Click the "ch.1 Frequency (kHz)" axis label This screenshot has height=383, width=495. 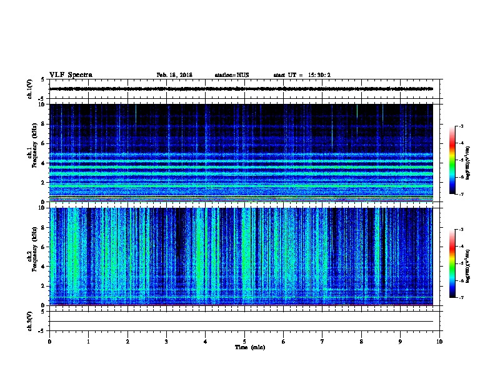click(32, 145)
